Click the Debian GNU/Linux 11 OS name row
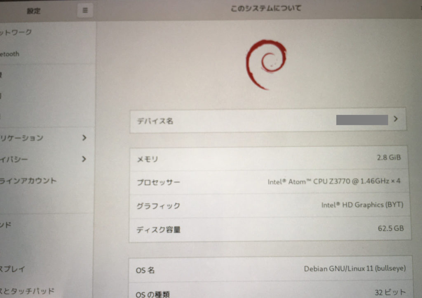This screenshot has width=422, height=298. coord(268,270)
